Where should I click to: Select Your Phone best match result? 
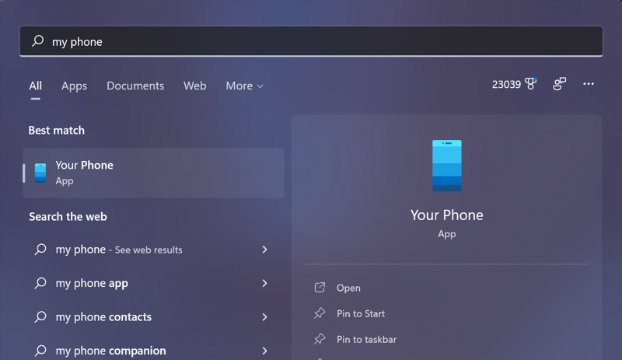coord(153,173)
